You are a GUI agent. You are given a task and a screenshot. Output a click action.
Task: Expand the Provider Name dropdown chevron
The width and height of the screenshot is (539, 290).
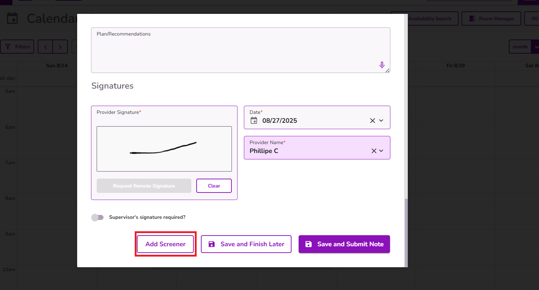pos(381,151)
